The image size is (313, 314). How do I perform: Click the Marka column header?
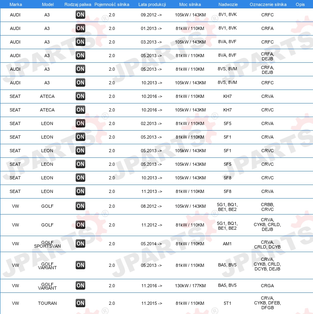tap(16, 4)
